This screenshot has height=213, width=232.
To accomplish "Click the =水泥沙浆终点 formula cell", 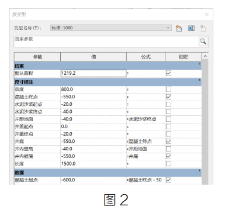I will [x=146, y=119].
